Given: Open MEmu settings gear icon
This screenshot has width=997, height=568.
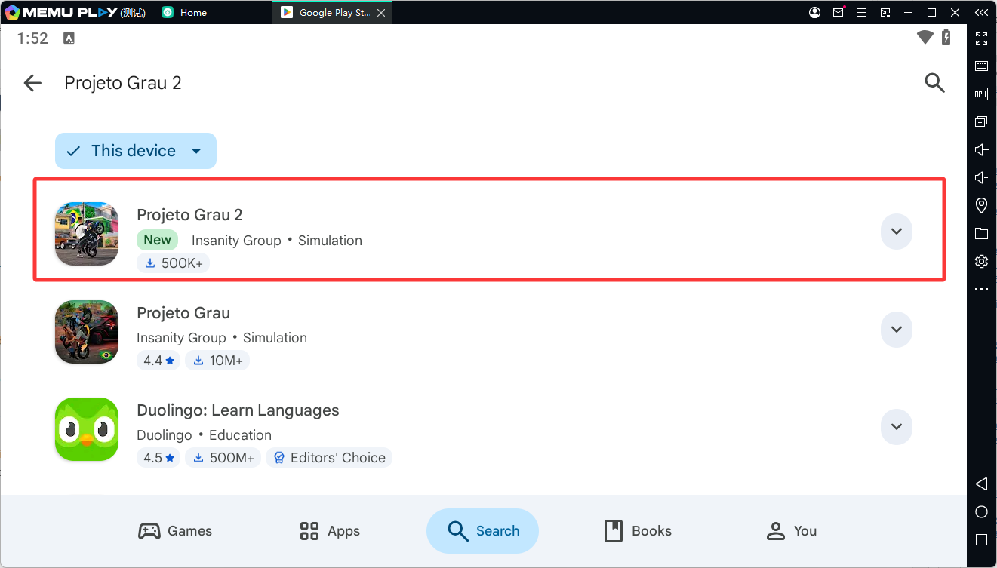Looking at the screenshot, I should (x=981, y=261).
